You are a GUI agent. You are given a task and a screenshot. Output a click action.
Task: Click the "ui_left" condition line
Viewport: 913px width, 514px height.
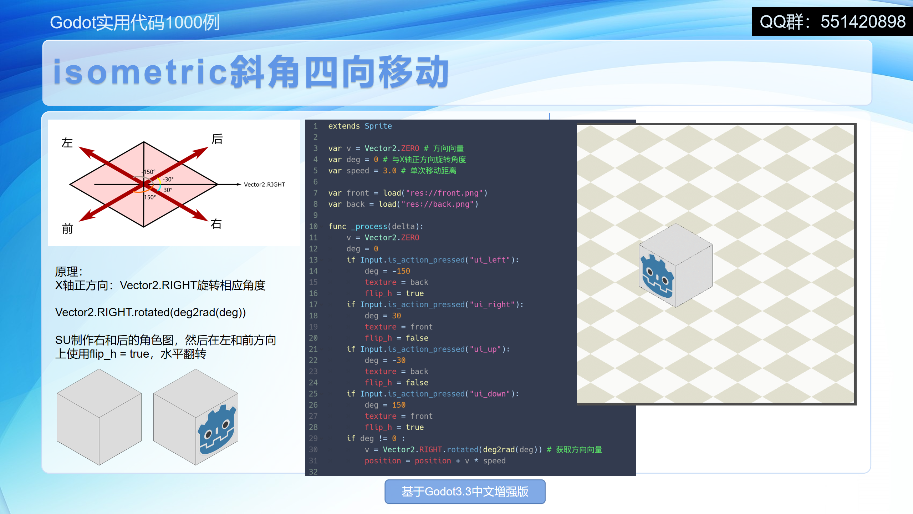pyautogui.click(x=433, y=260)
